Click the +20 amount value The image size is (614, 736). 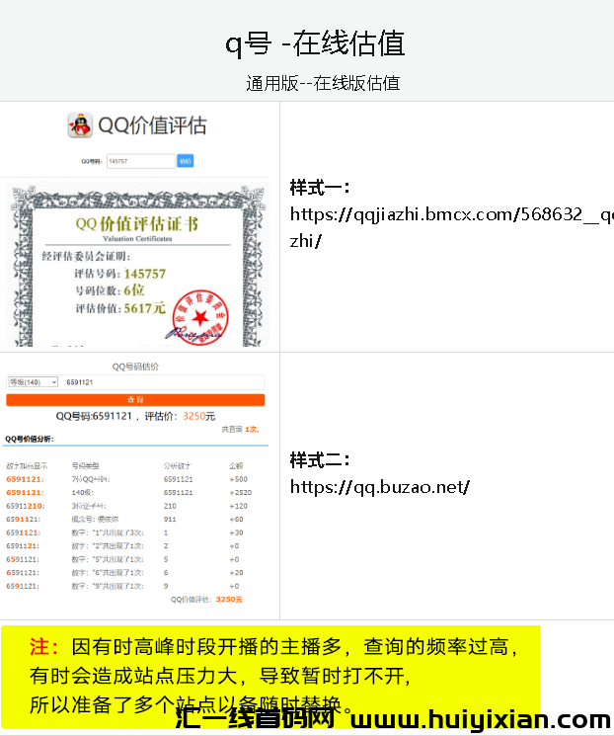(x=236, y=573)
